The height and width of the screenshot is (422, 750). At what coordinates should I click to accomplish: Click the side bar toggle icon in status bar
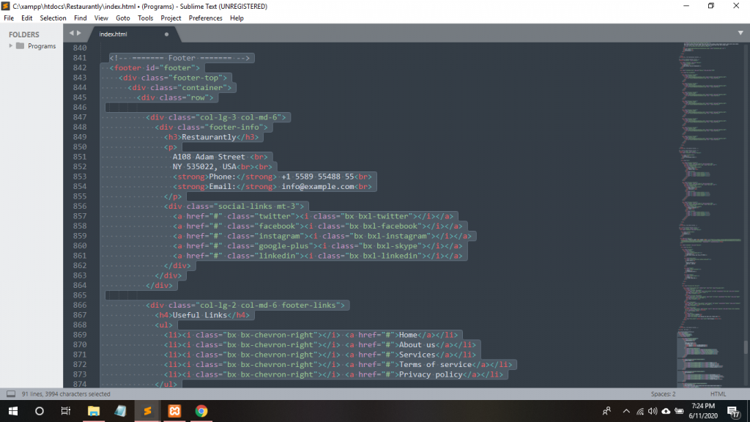click(x=11, y=394)
